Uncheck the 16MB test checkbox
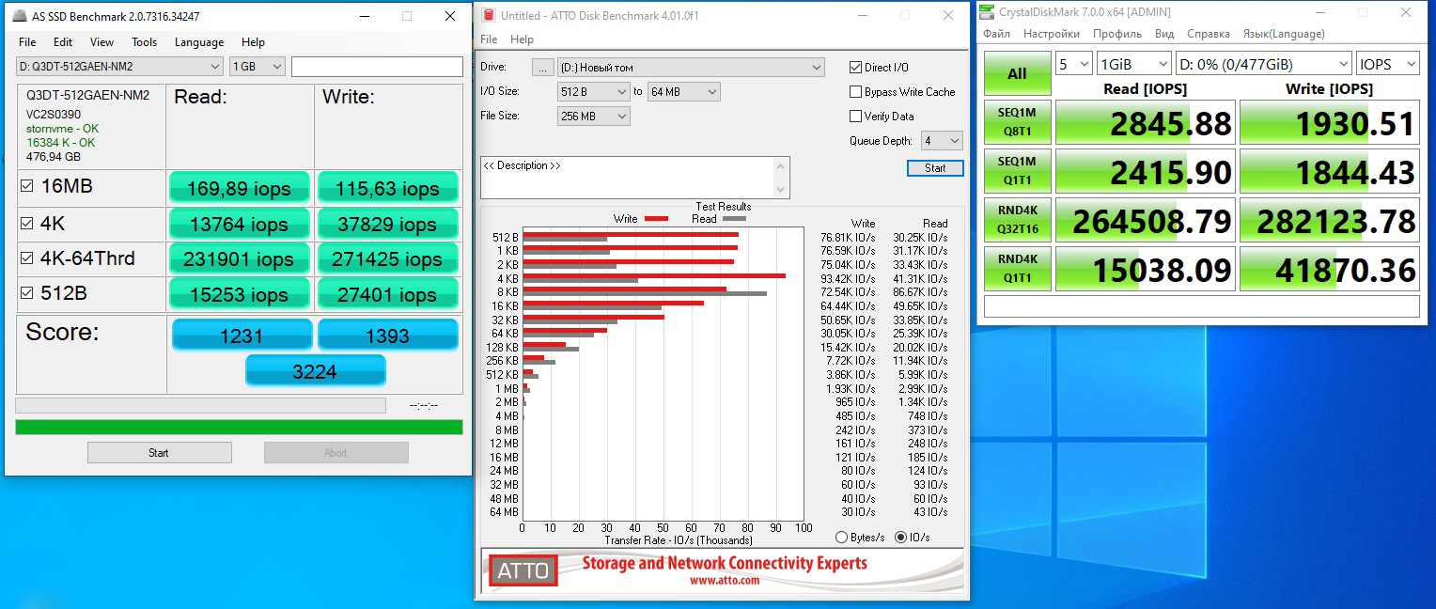This screenshot has width=1436, height=609. coord(27,186)
